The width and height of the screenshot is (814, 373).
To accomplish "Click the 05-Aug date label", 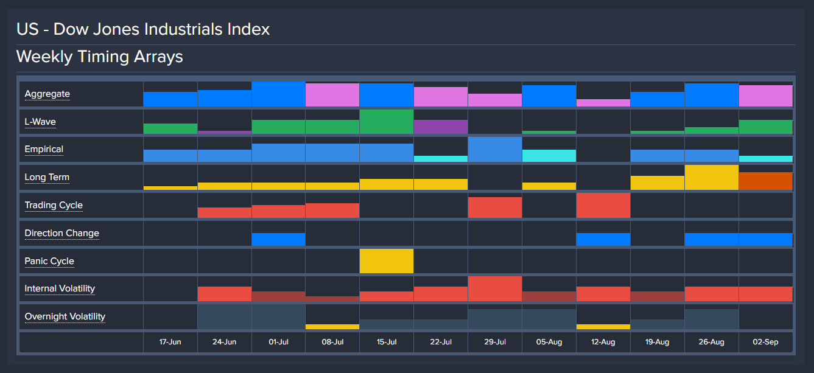I will point(549,342).
